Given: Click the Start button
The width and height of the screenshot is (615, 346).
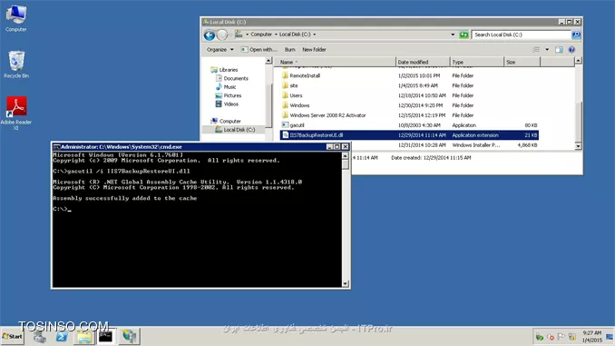Looking at the screenshot, I should [x=12, y=337].
